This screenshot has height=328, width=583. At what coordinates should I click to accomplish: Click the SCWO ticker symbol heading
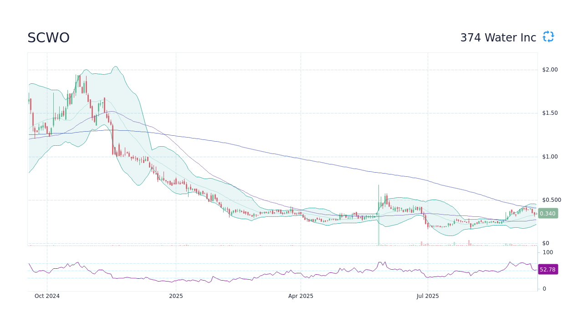(x=48, y=38)
